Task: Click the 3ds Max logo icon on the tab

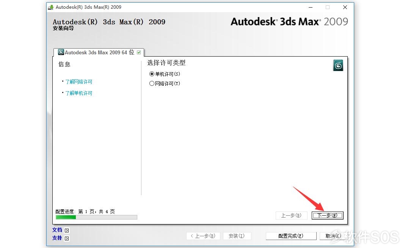Action: click(x=61, y=52)
